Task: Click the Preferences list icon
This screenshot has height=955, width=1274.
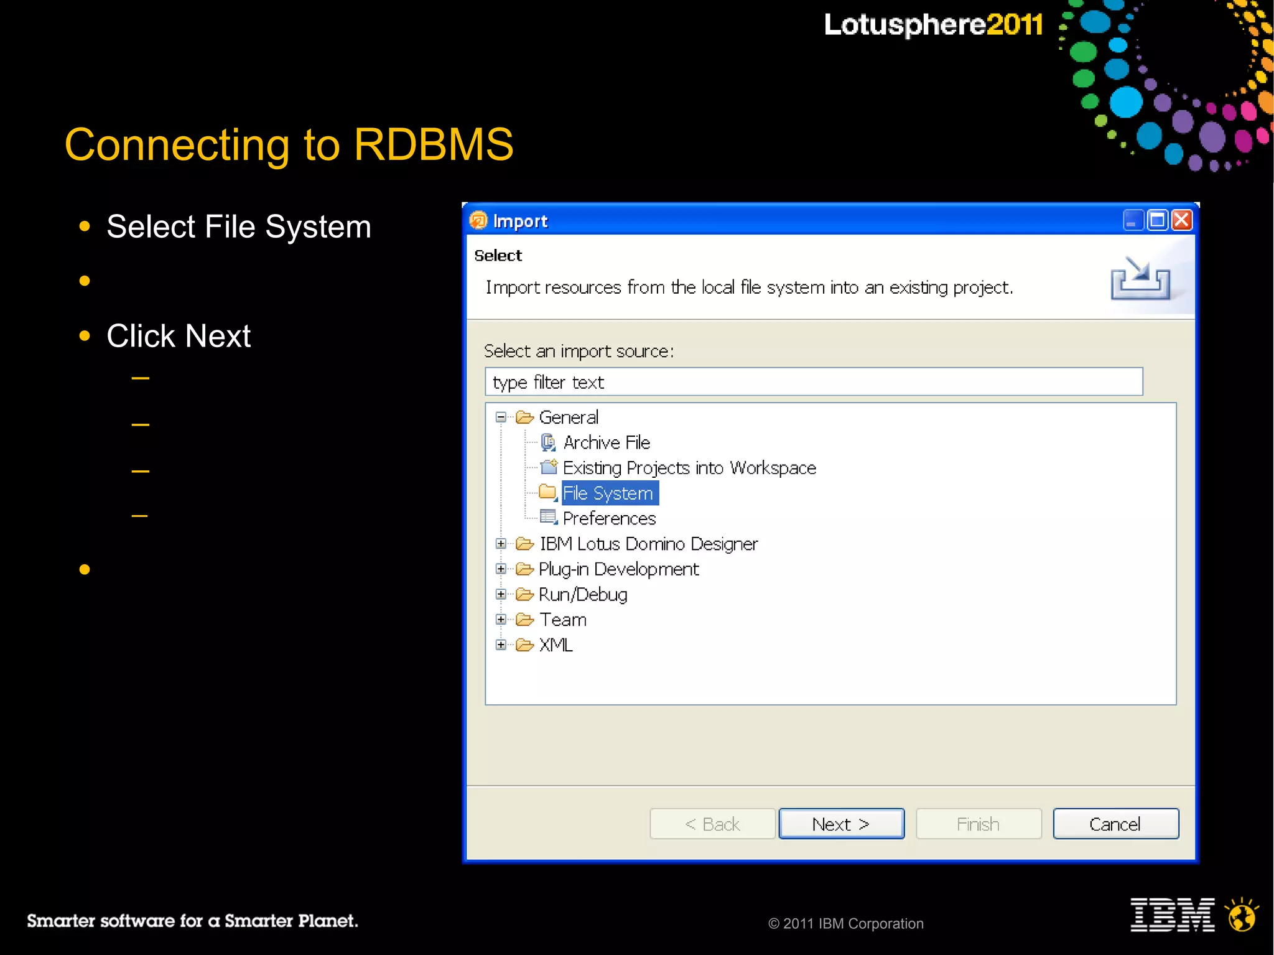Action: click(x=549, y=517)
